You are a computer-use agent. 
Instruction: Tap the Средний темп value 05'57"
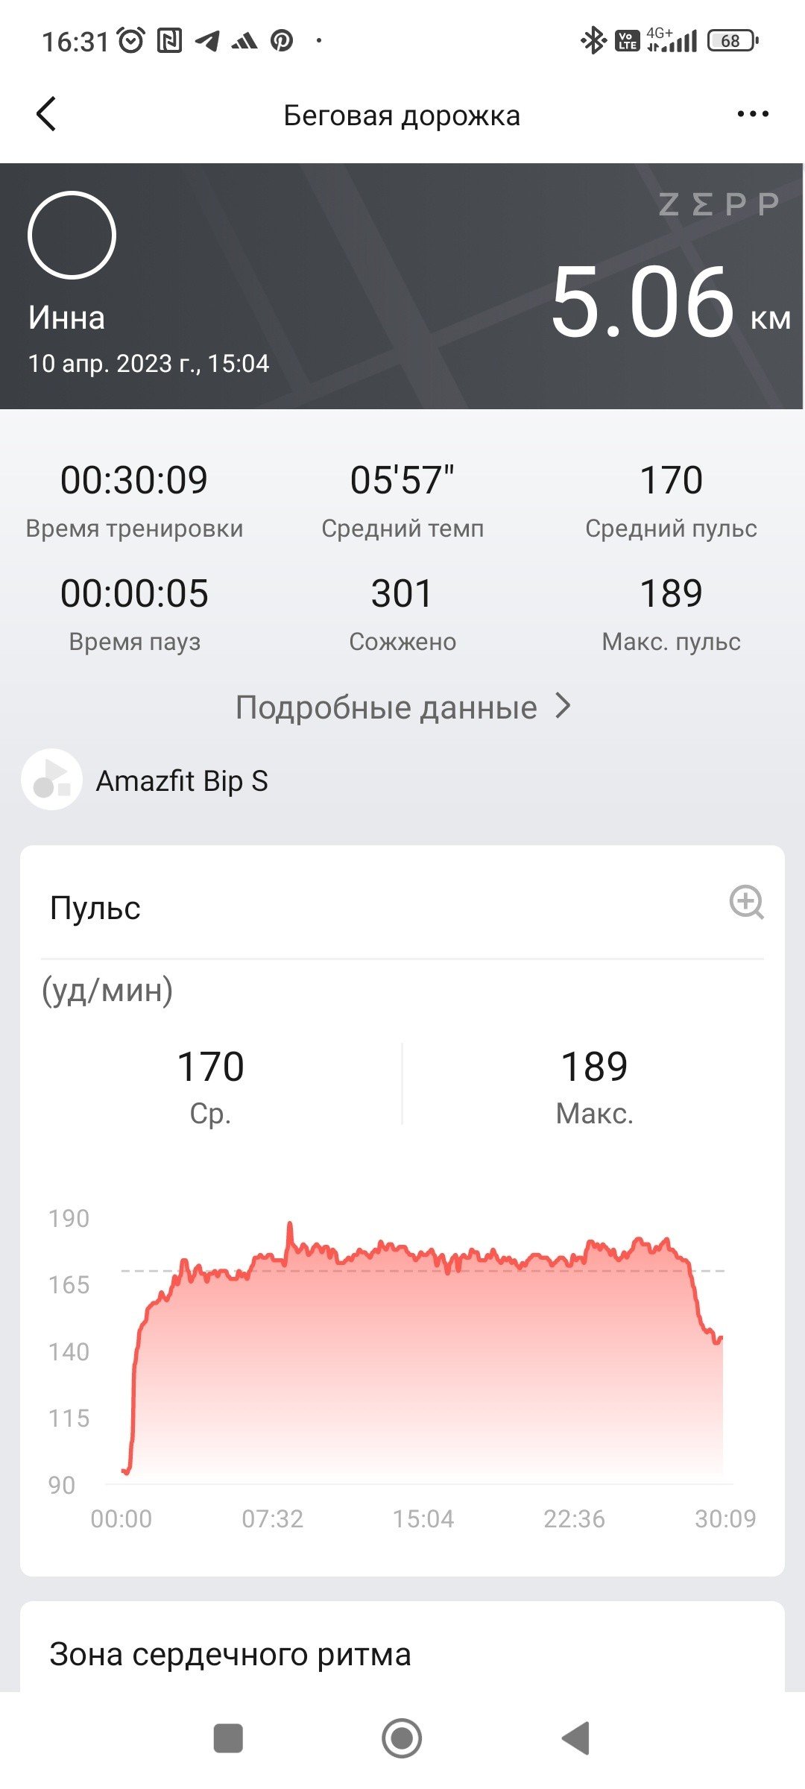coord(402,479)
